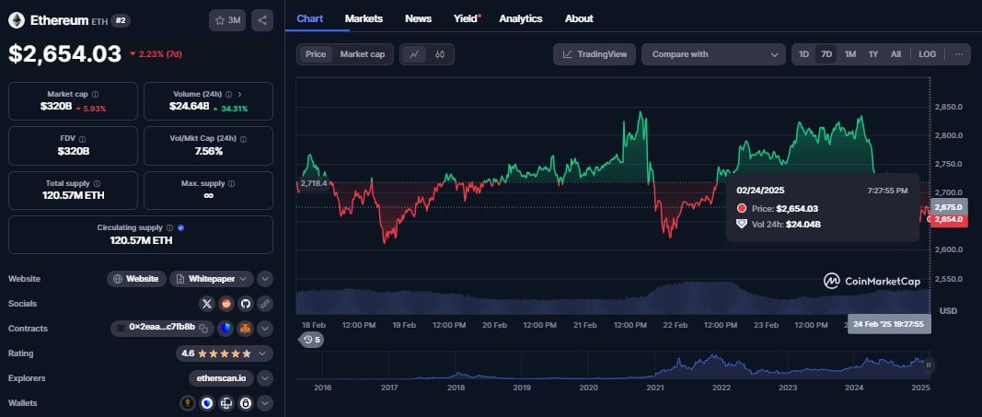The image size is (982, 417).
Task: Switch to the About tab
Action: tap(579, 18)
